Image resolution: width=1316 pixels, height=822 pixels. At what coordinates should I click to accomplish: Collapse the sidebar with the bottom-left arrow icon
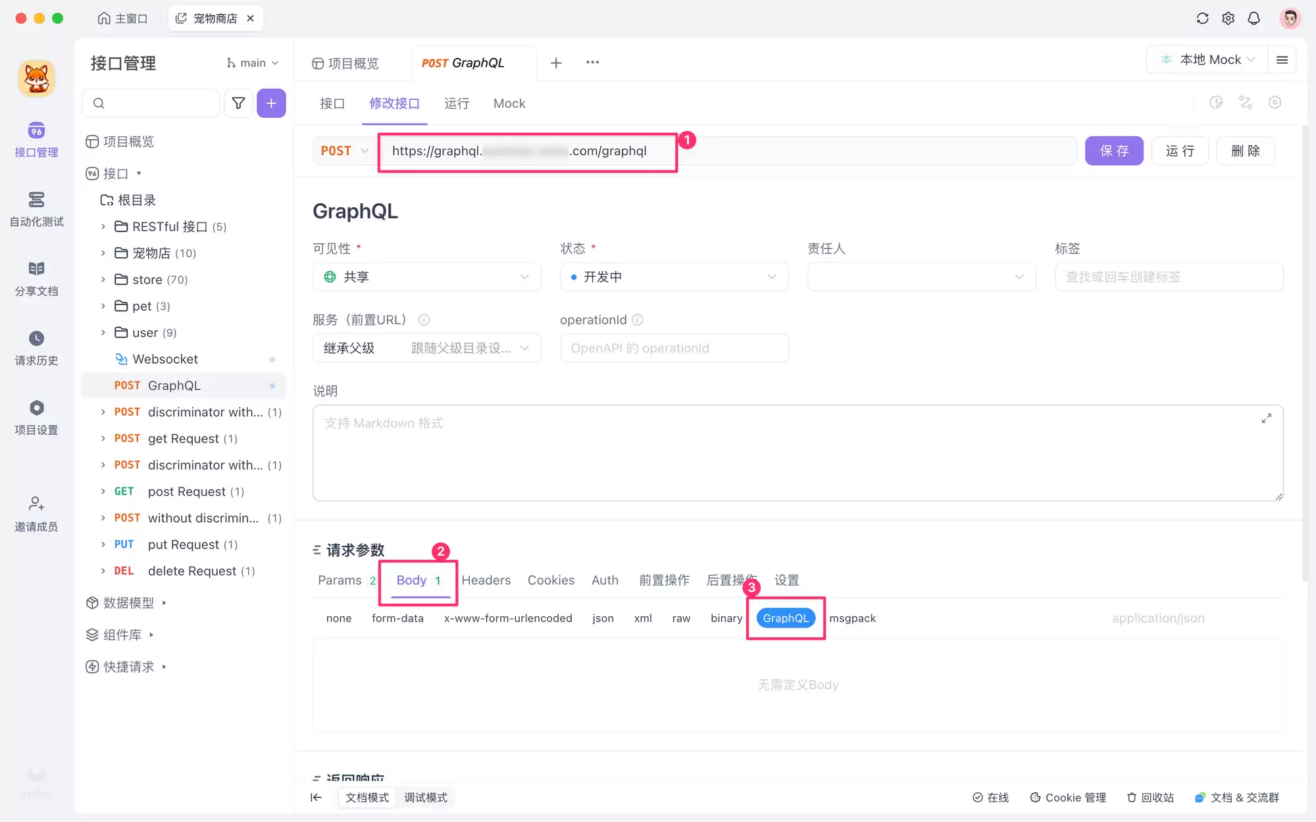(316, 797)
